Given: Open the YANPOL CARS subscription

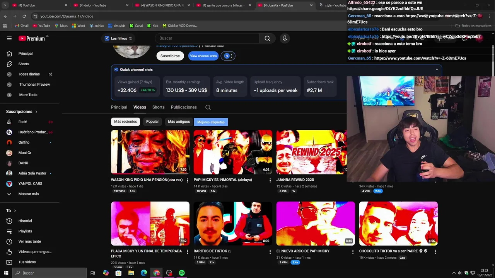Looking at the screenshot, I should (29, 184).
